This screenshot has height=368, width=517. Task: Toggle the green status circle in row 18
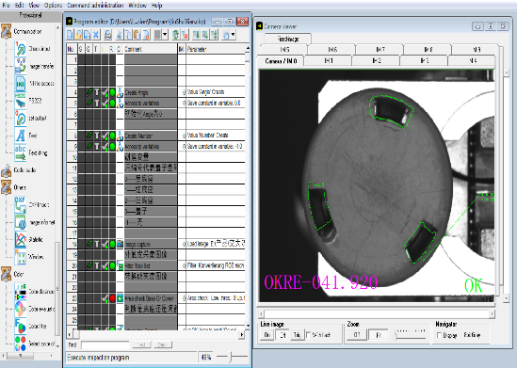(112, 244)
